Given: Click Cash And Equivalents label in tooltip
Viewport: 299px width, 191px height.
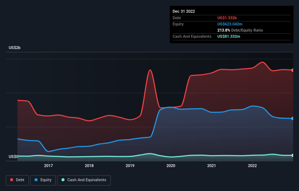Looking at the screenshot, I should pyautogui.click(x=192, y=36).
